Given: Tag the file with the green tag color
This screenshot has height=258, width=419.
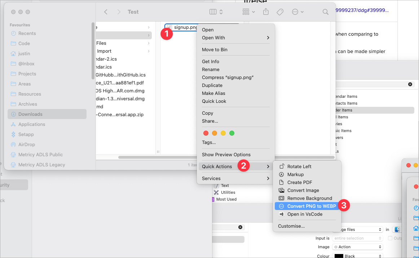Looking at the screenshot, I should point(232,133).
